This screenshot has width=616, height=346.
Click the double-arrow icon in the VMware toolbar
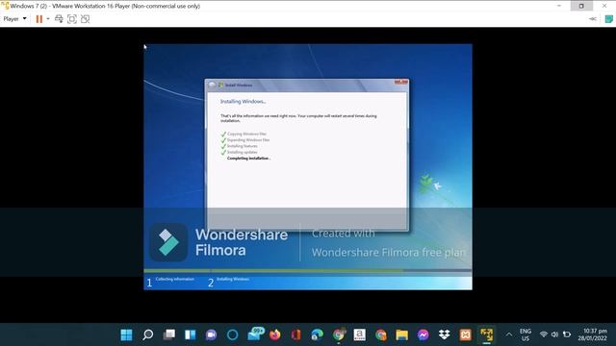593,19
